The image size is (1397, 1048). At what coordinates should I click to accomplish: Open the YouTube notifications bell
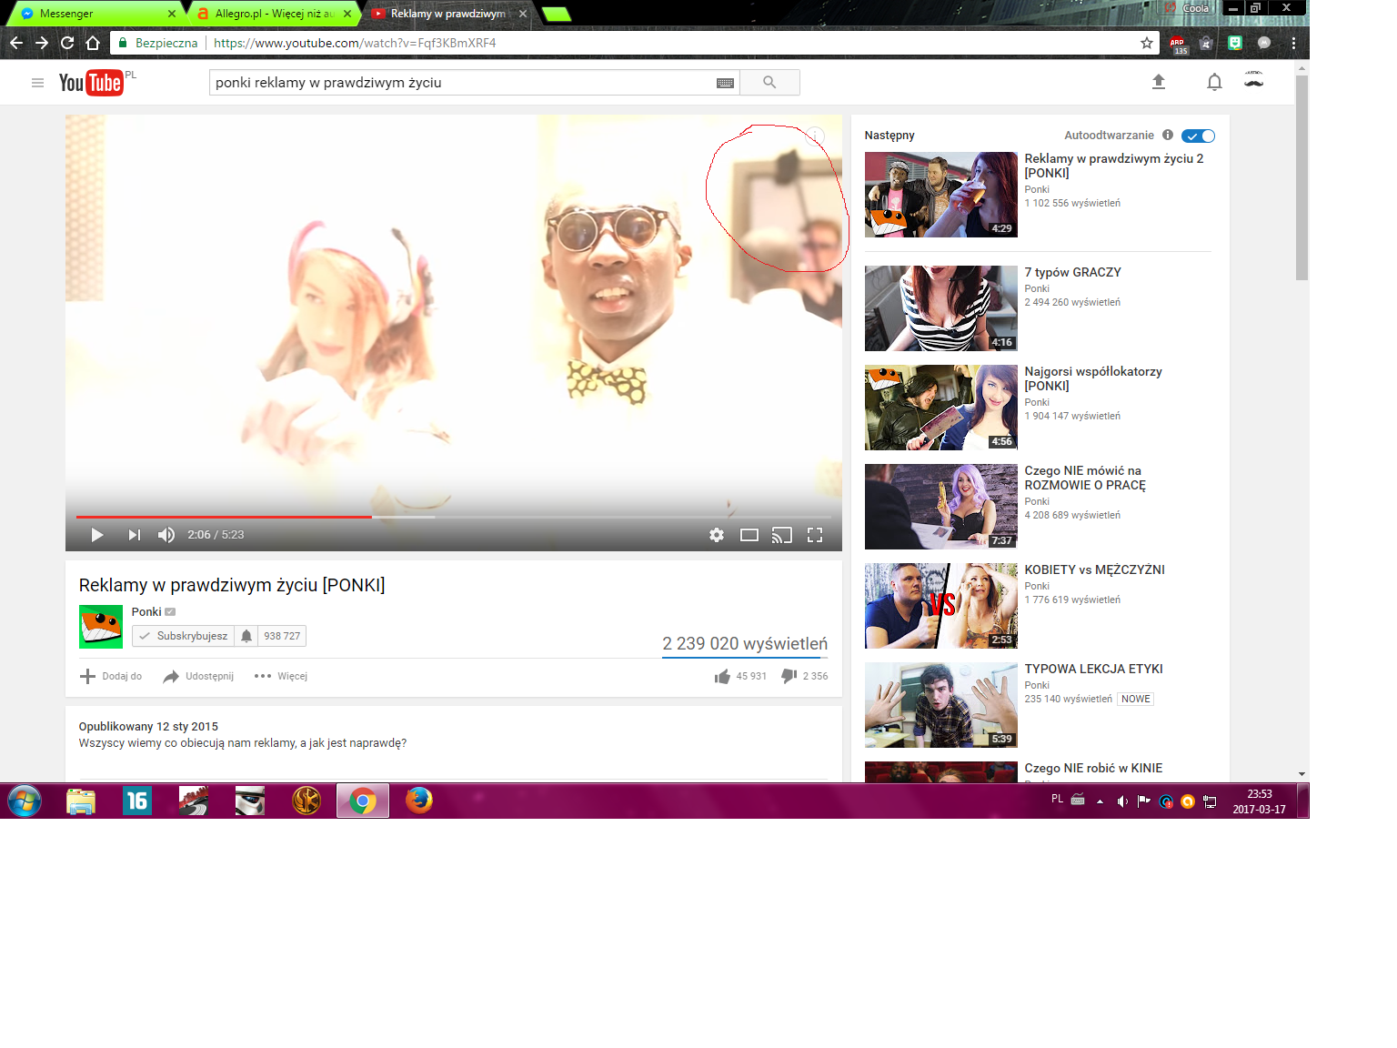coord(1214,83)
